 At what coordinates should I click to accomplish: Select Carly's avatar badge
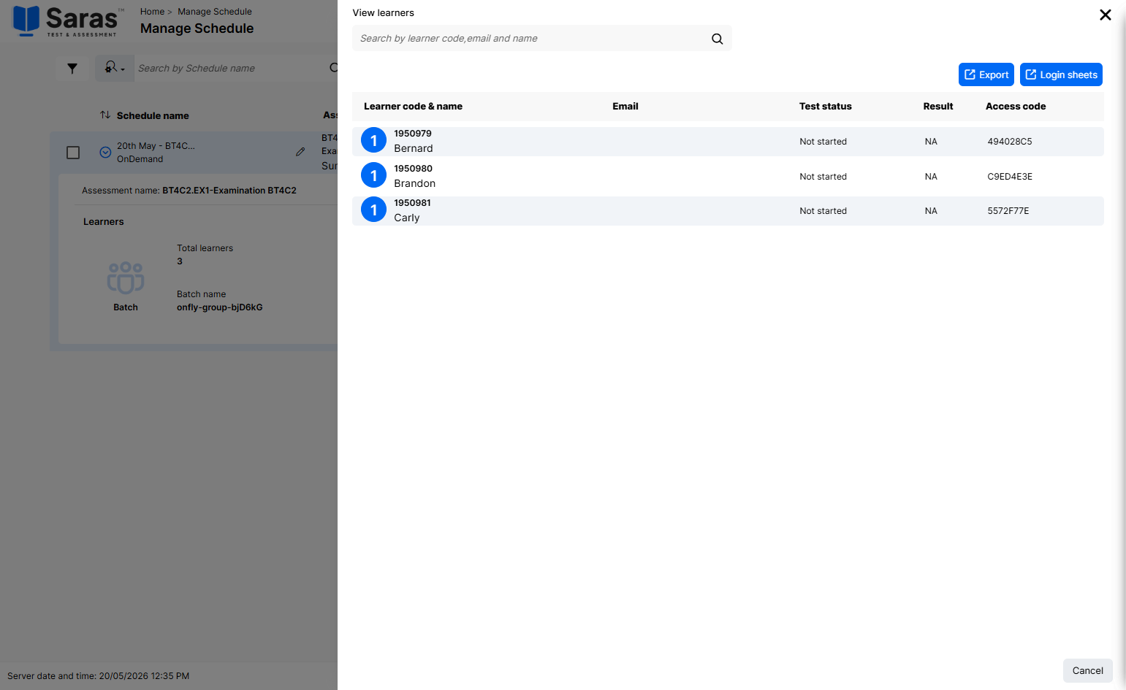(373, 210)
